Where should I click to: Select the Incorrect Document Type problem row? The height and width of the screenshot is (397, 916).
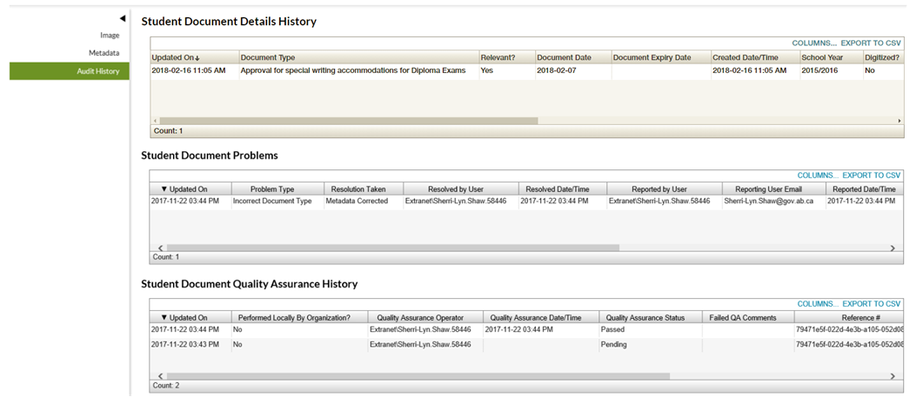click(271, 201)
